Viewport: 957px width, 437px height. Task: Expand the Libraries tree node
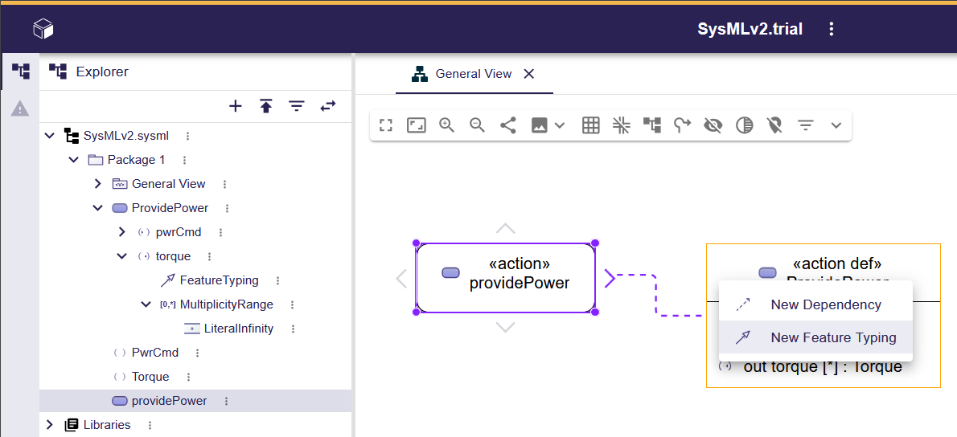(50, 425)
